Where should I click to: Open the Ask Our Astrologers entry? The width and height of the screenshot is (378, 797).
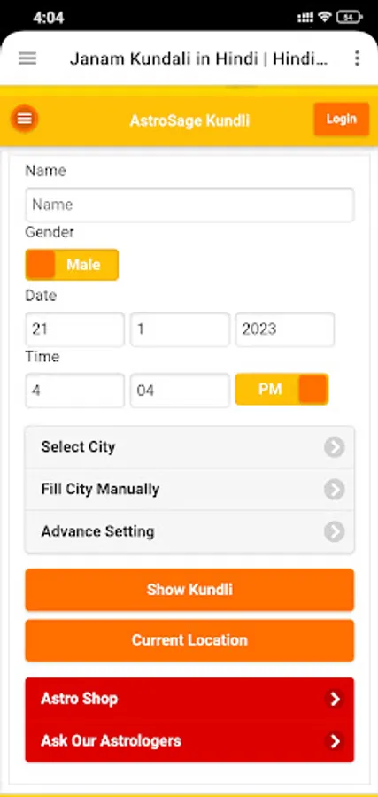189,741
